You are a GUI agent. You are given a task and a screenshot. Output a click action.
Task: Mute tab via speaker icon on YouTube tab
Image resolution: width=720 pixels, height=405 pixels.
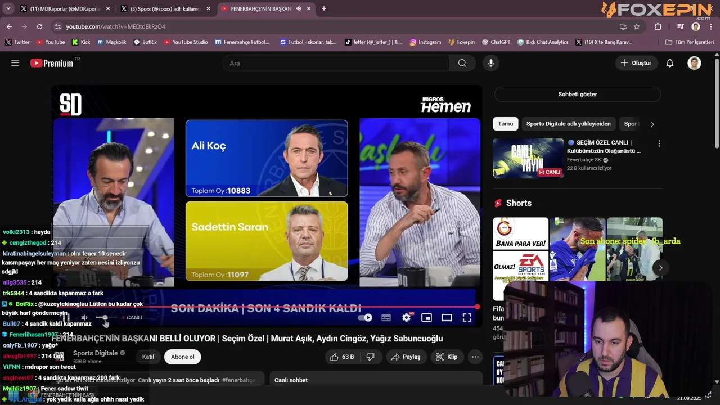(298, 8)
